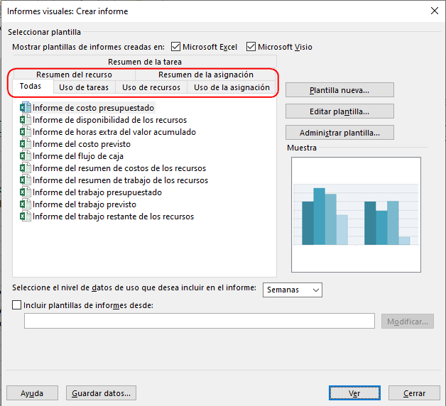Viewport: 446px width, 406px height.
Task: Click icon of Informe del trabajo restante de los recursos
Action: click(x=26, y=216)
